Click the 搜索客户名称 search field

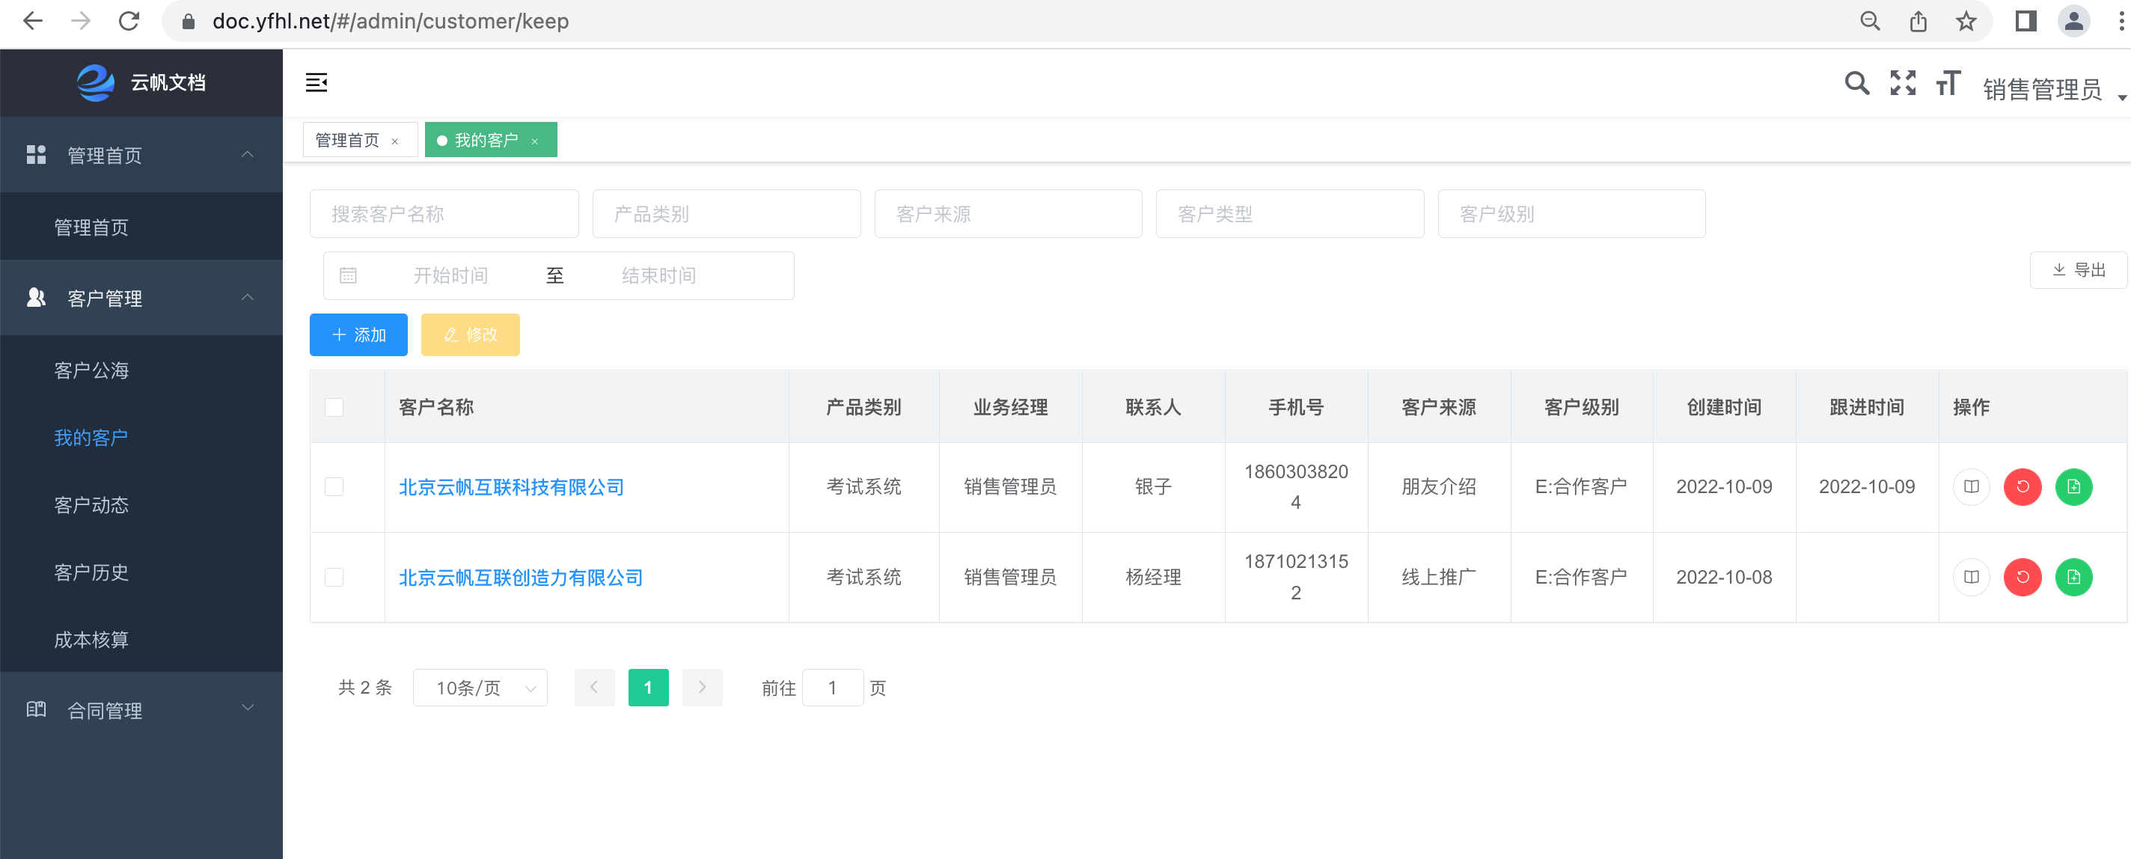pyautogui.click(x=444, y=214)
